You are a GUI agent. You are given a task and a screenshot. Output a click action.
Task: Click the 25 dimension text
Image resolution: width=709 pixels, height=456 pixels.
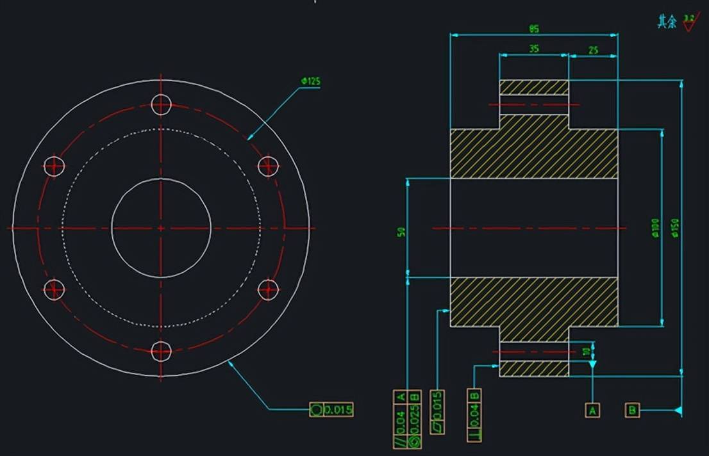593,49
